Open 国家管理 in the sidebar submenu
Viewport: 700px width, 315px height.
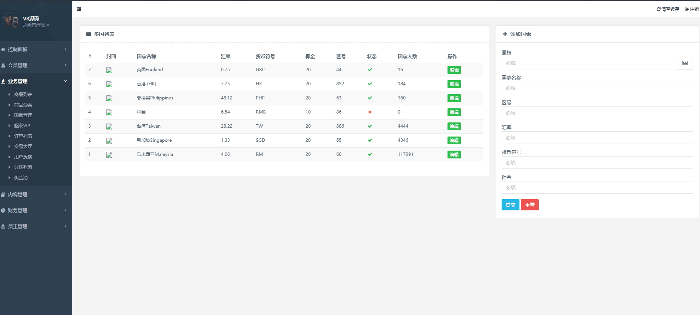pyautogui.click(x=23, y=115)
